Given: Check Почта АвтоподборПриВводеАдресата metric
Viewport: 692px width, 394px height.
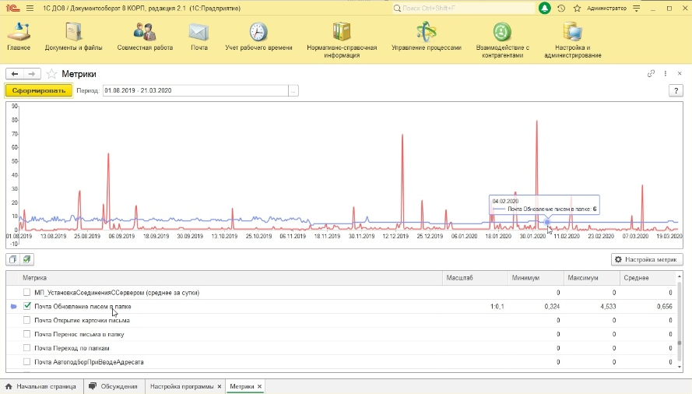Looking at the screenshot, I should point(27,362).
